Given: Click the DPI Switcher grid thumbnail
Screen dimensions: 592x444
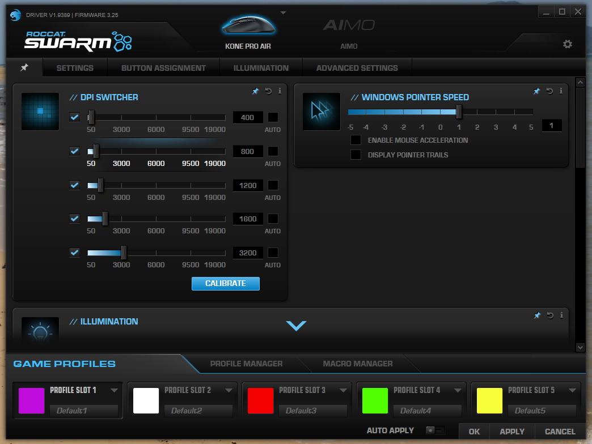Looking at the screenshot, I should (40, 111).
